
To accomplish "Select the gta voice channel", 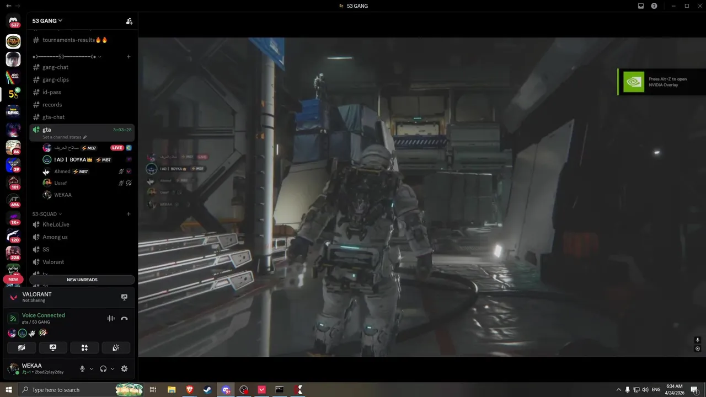I will pos(82,133).
